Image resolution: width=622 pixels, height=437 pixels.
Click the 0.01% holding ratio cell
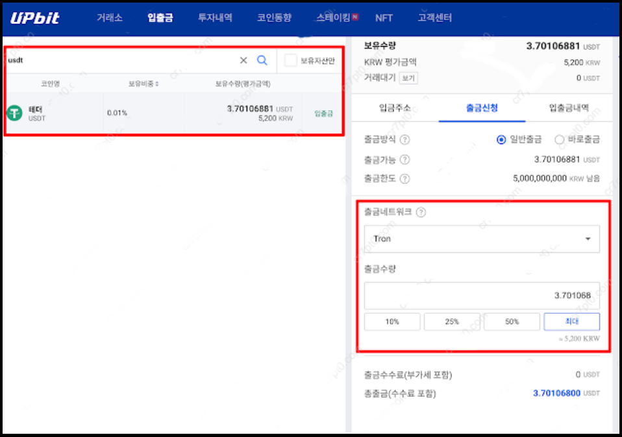117,113
